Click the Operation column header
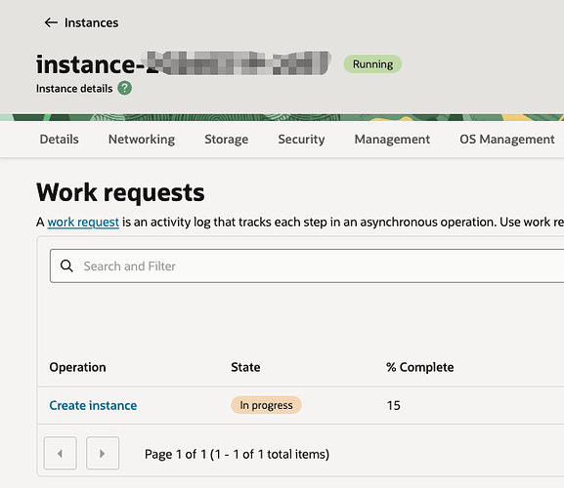The image size is (564, 488). click(x=77, y=367)
